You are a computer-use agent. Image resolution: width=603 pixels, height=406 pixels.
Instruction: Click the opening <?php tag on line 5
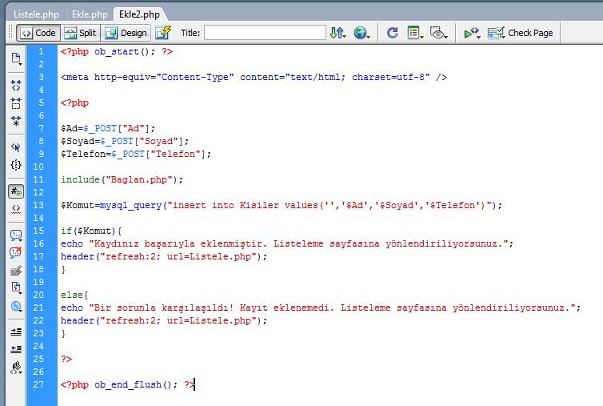click(x=74, y=103)
